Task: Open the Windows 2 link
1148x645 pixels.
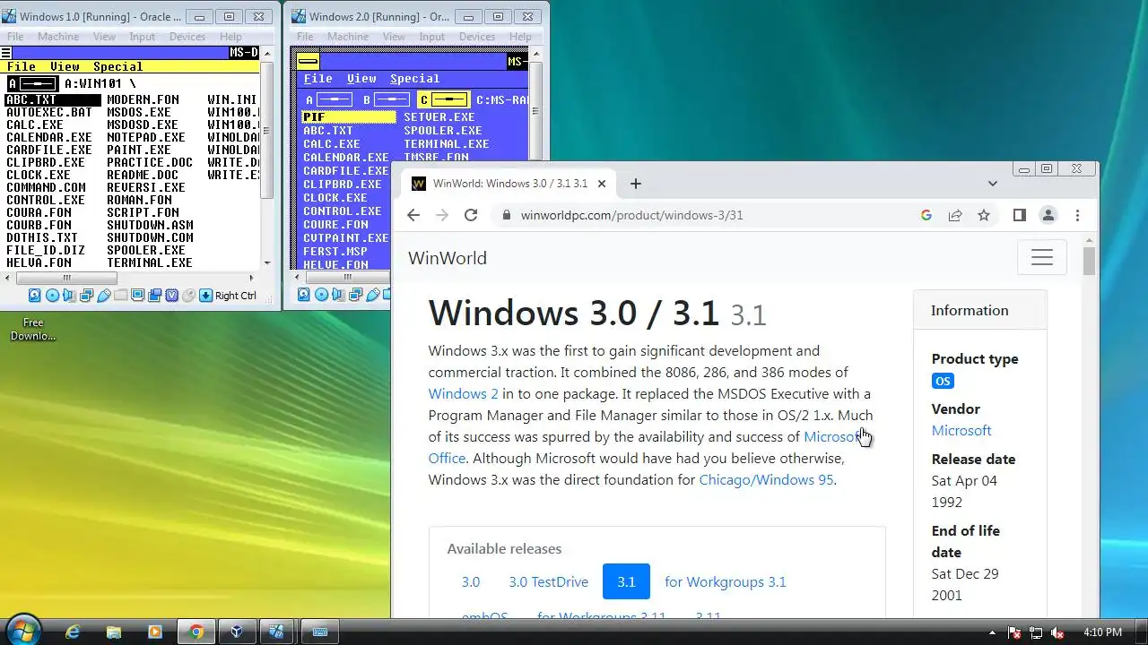Action: pos(463,393)
